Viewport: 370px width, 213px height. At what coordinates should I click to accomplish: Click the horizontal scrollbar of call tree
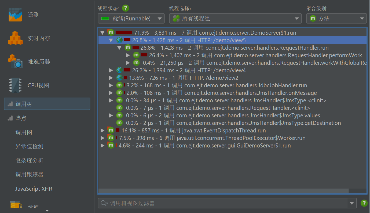[x=223, y=191]
